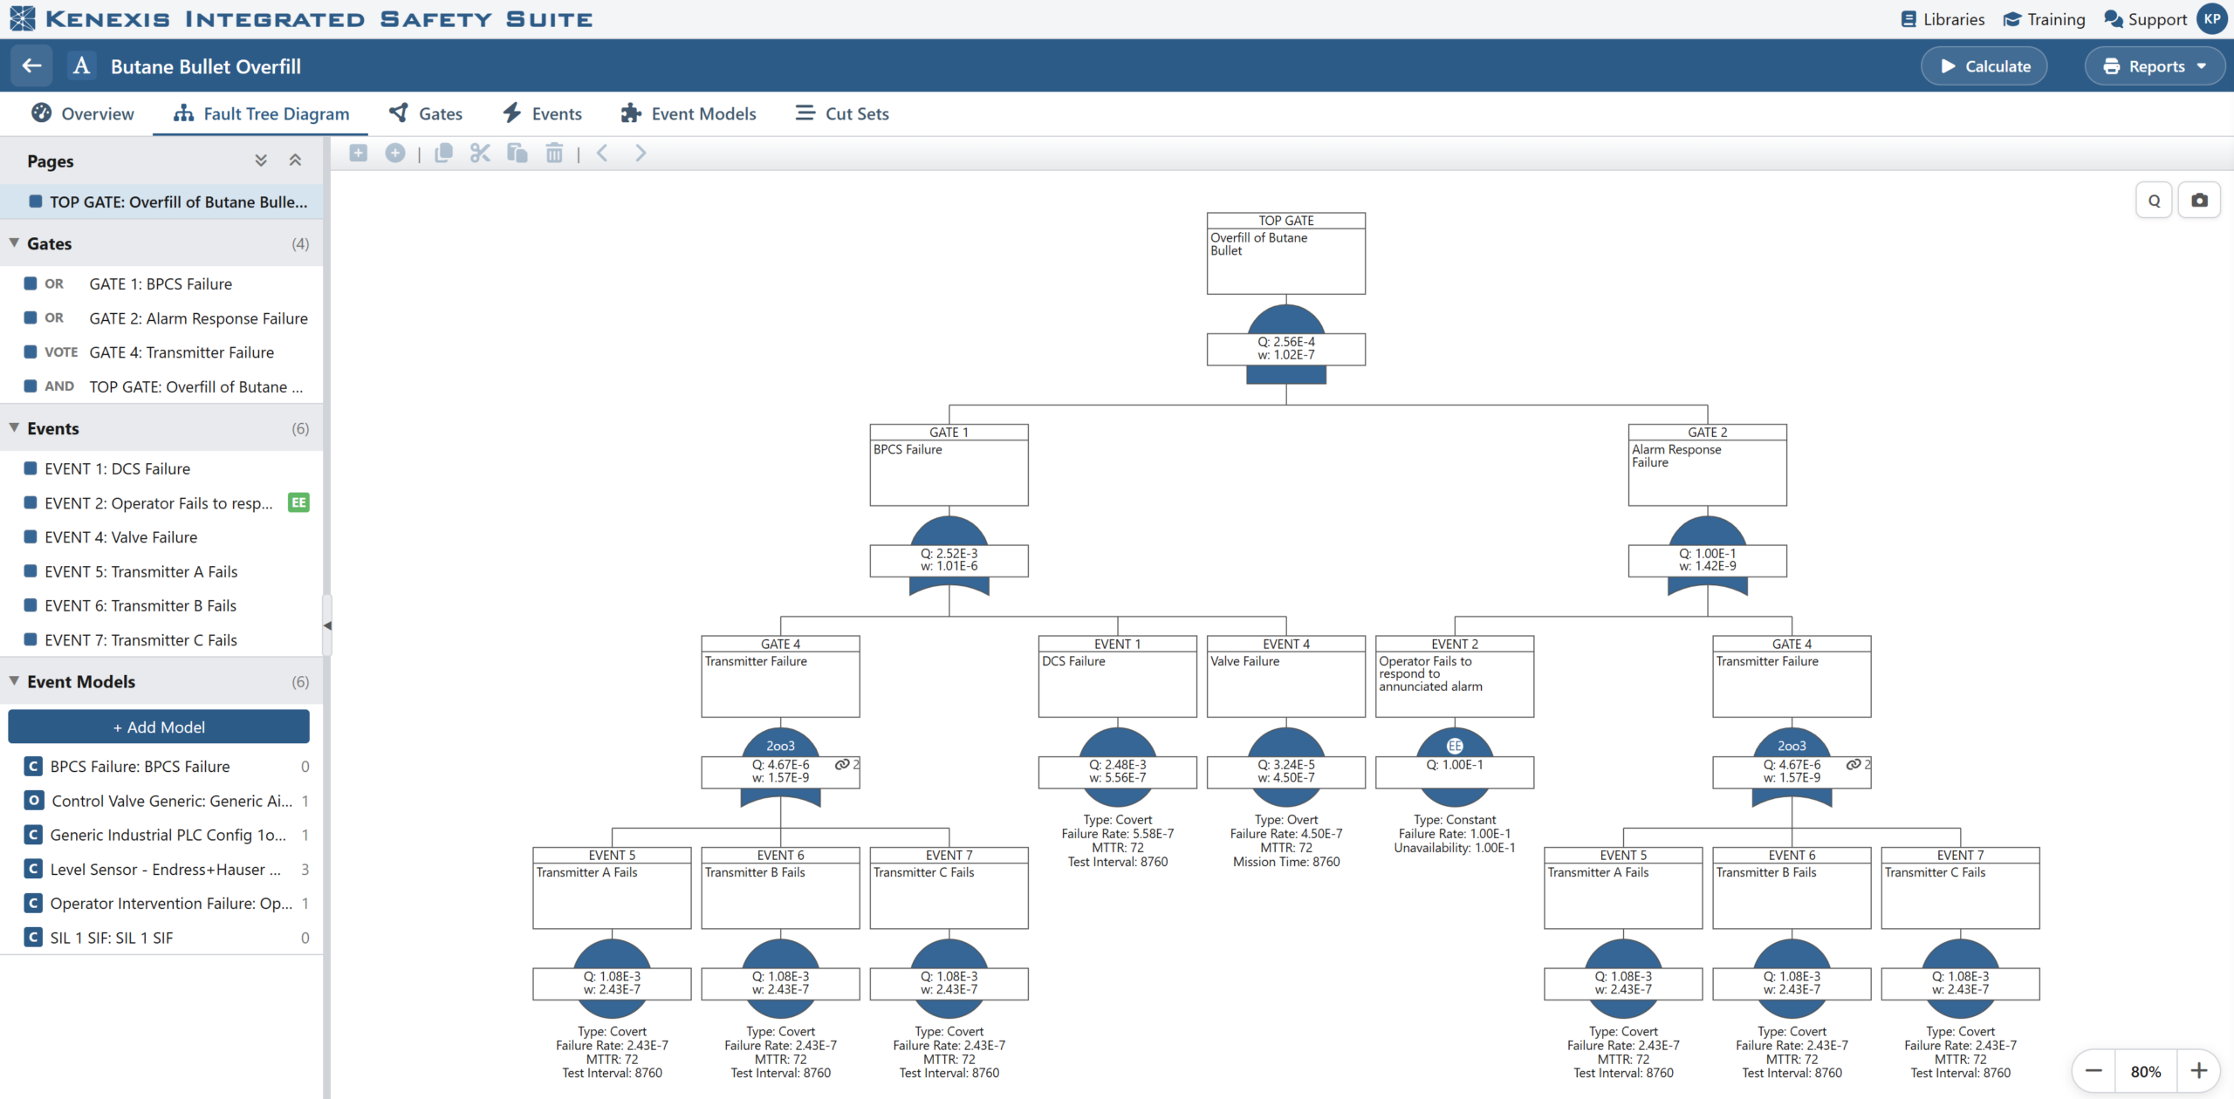Screen dimensions: 2234x1099
Task: Open the Reports dropdown
Action: pyautogui.click(x=2154, y=66)
